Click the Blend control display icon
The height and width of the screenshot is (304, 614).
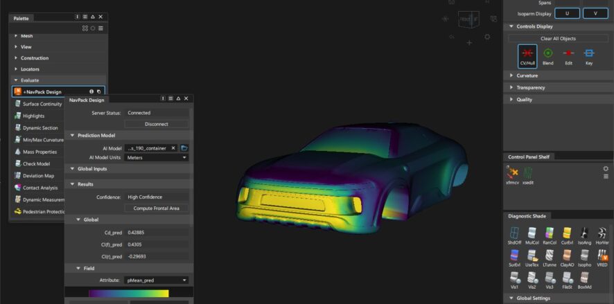point(547,55)
